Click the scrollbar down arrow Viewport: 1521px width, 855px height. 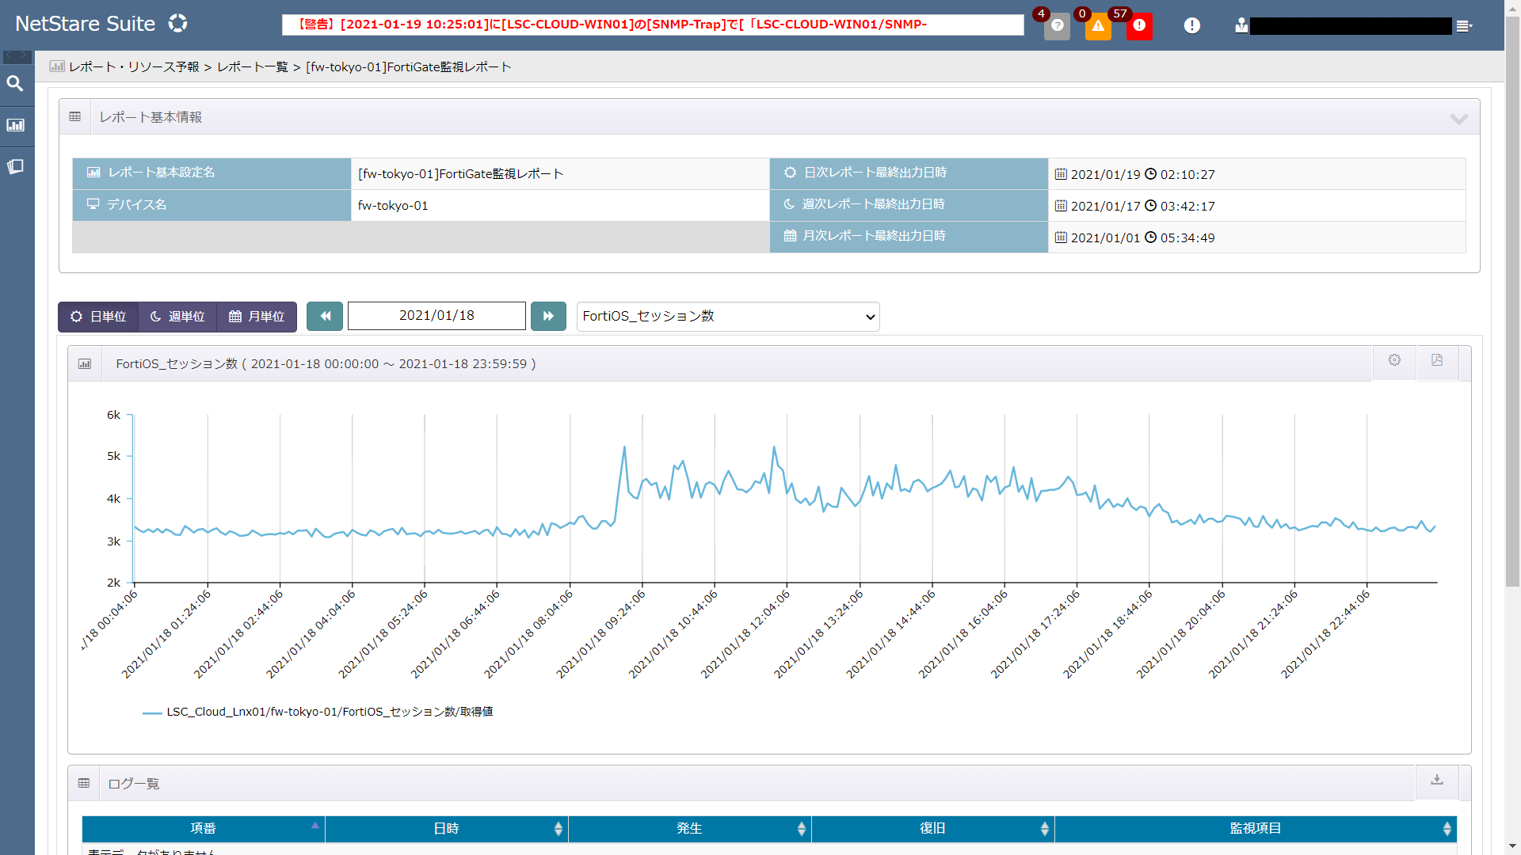[x=1512, y=846]
